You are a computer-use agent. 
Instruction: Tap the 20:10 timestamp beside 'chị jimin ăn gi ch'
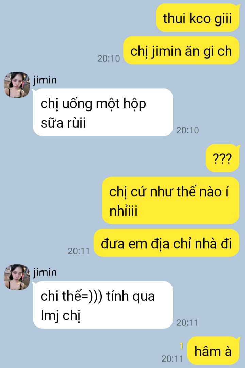point(109,58)
